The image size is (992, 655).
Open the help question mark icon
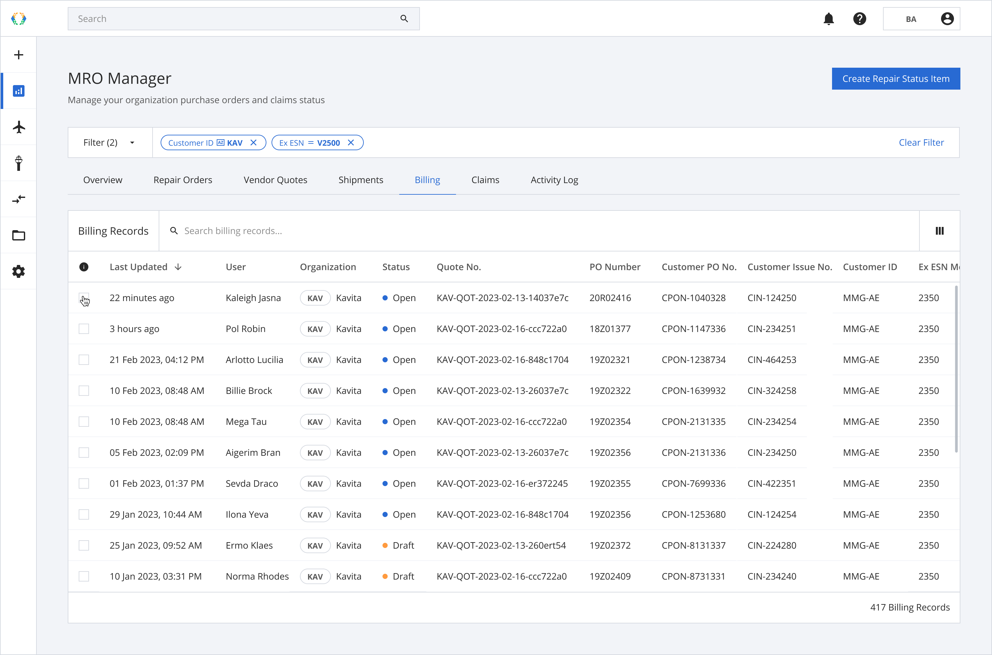[859, 19]
